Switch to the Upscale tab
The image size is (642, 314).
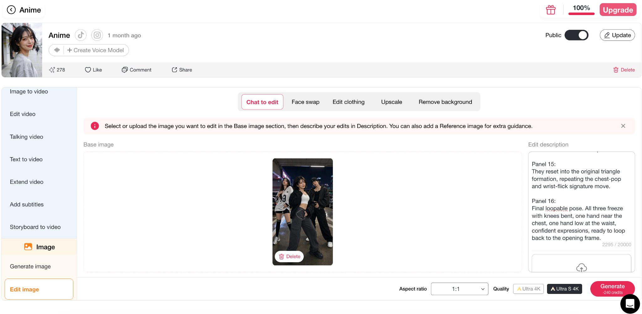click(392, 102)
